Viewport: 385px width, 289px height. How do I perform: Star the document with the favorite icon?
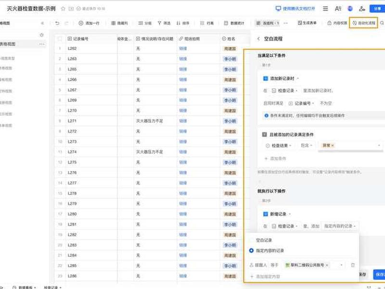pyautogui.click(x=63, y=9)
